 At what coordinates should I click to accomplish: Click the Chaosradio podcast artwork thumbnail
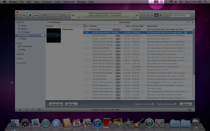pyautogui.click(x=54, y=35)
